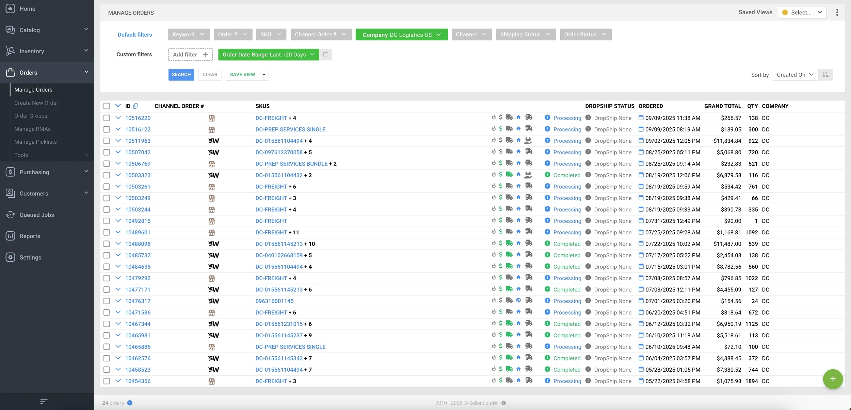Click the info icon next to 24 orders
Screen dimensions: 851x410
[x=130, y=403]
